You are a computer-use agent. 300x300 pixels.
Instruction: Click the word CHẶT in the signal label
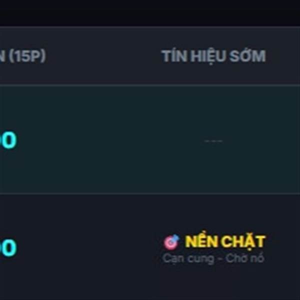coord(243,242)
